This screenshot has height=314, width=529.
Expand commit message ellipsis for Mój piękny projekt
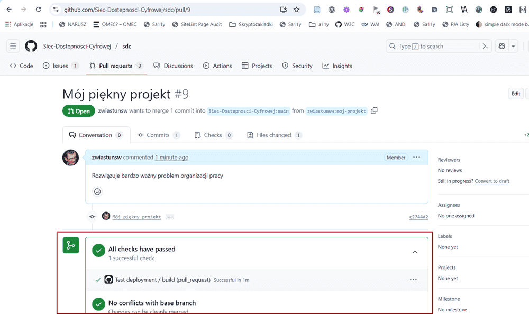[x=169, y=217]
